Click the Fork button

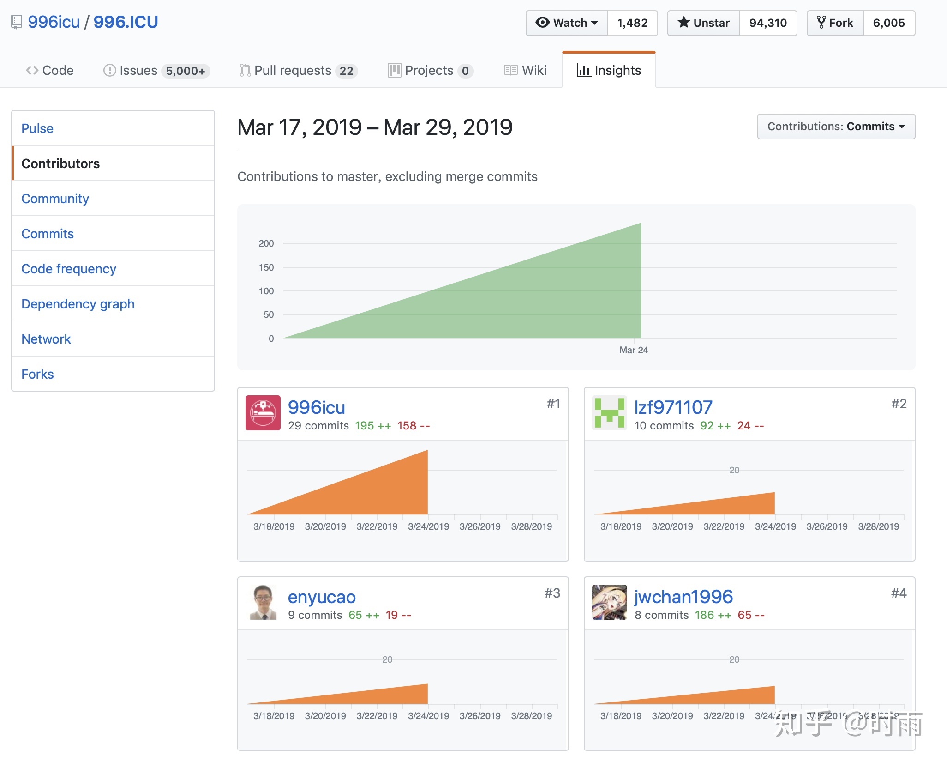[x=835, y=23]
